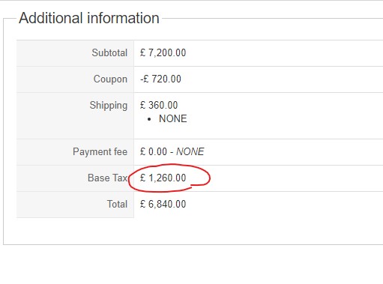Click the circled base tax £ 1,260.00
Viewport: 383px width, 284px height.
coord(163,178)
